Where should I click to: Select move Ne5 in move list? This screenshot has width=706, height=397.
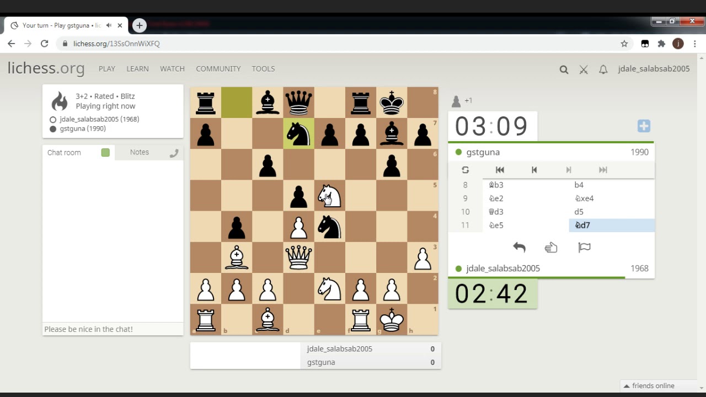tap(526, 225)
